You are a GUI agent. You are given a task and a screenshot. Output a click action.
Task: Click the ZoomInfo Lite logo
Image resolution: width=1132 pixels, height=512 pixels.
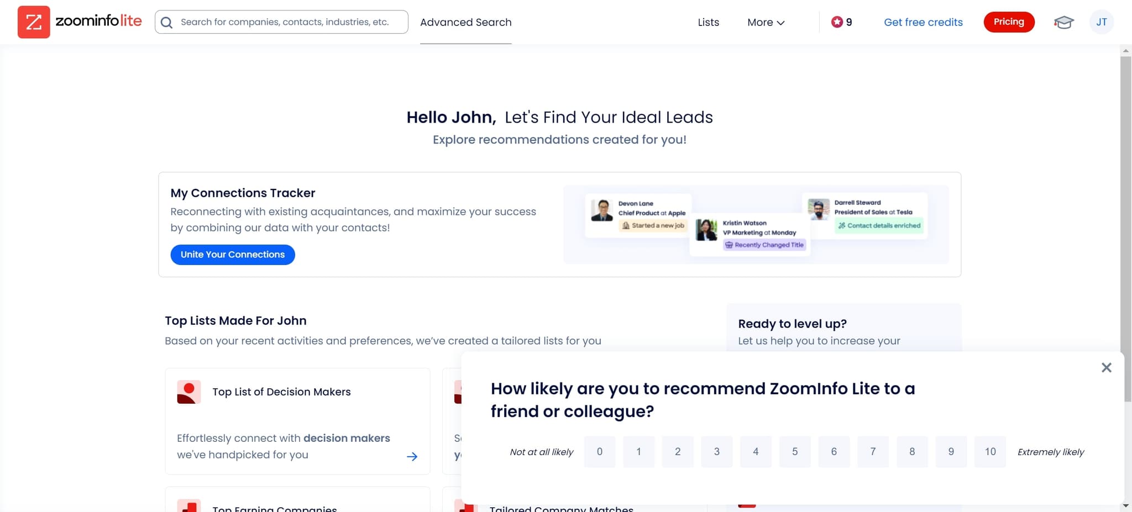tap(79, 22)
